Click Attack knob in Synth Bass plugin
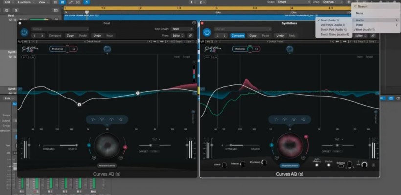Screen dimensions: 401x195 (224, 165)
